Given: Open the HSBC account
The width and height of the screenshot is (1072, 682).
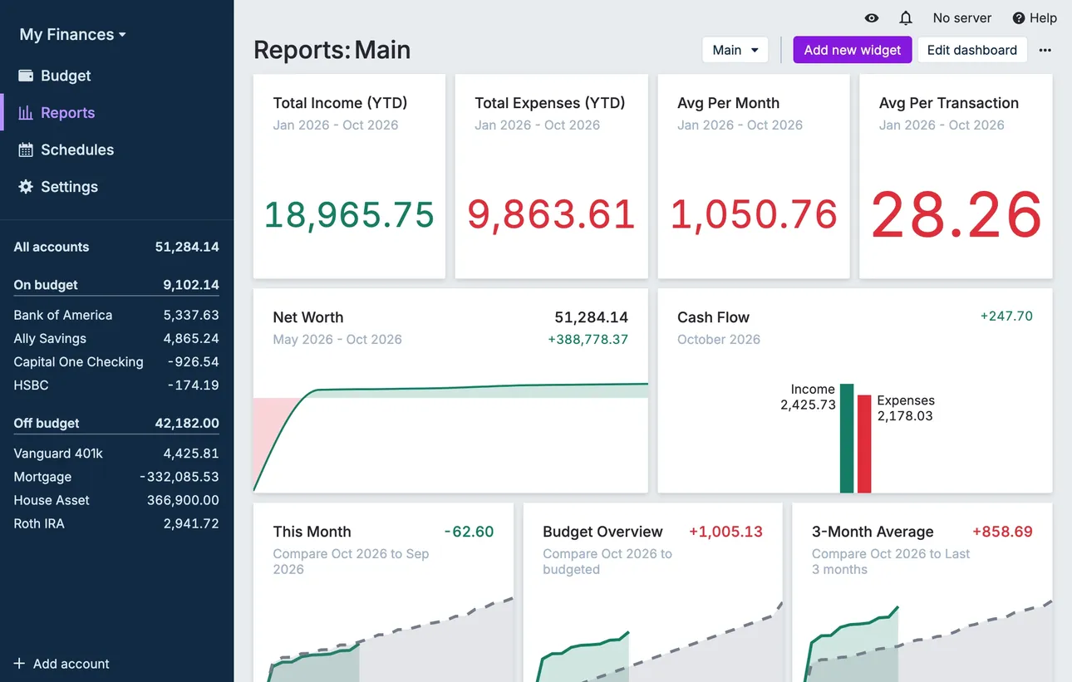Looking at the screenshot, I should [x=116, y=385].
